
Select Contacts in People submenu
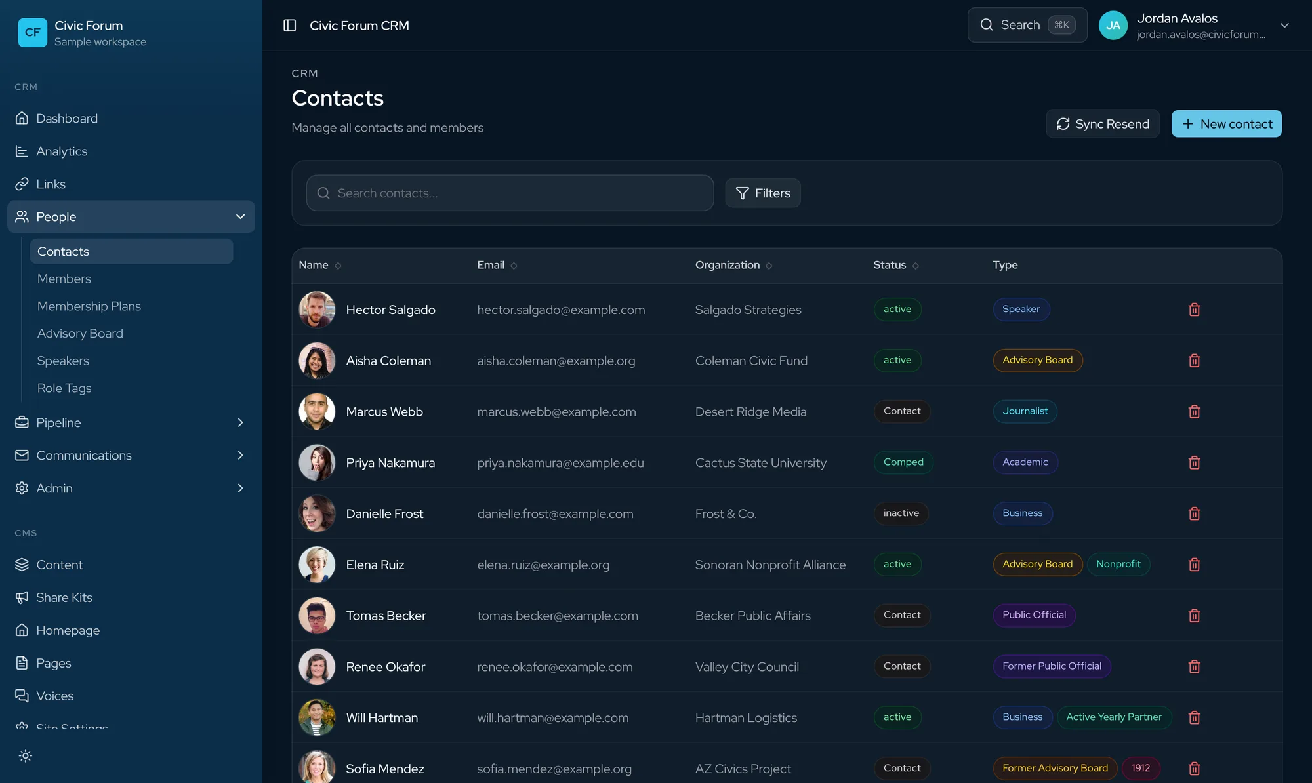click(x=131, y=251)
